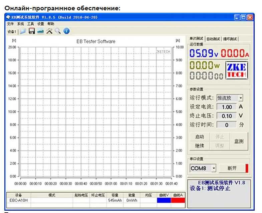Click the 设备 column header
262x213 pixels.
coord(19,195)
